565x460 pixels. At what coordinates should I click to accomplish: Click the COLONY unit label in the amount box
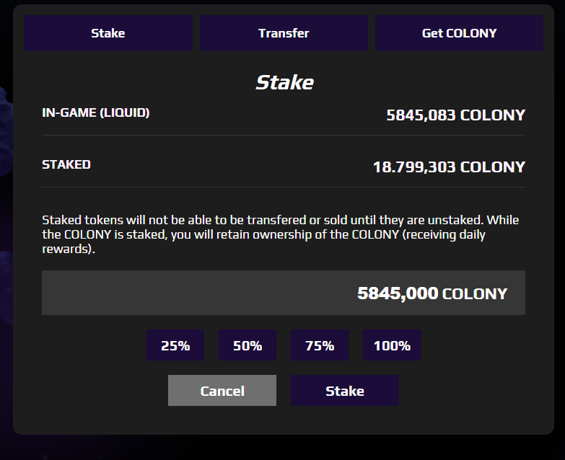point(475,293)
